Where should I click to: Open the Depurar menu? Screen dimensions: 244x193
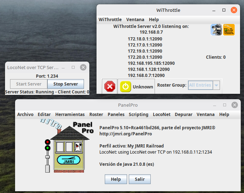183,115
